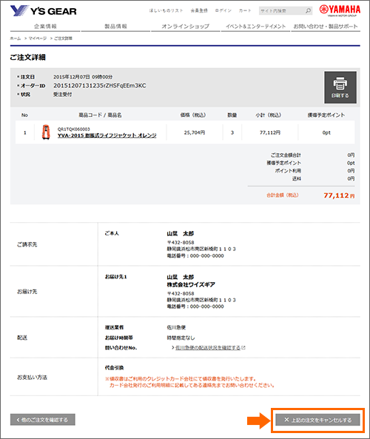Open お問い合わせ・製品サポート menu
This screenshot has width=370, height=439.
tap(326, 27)
